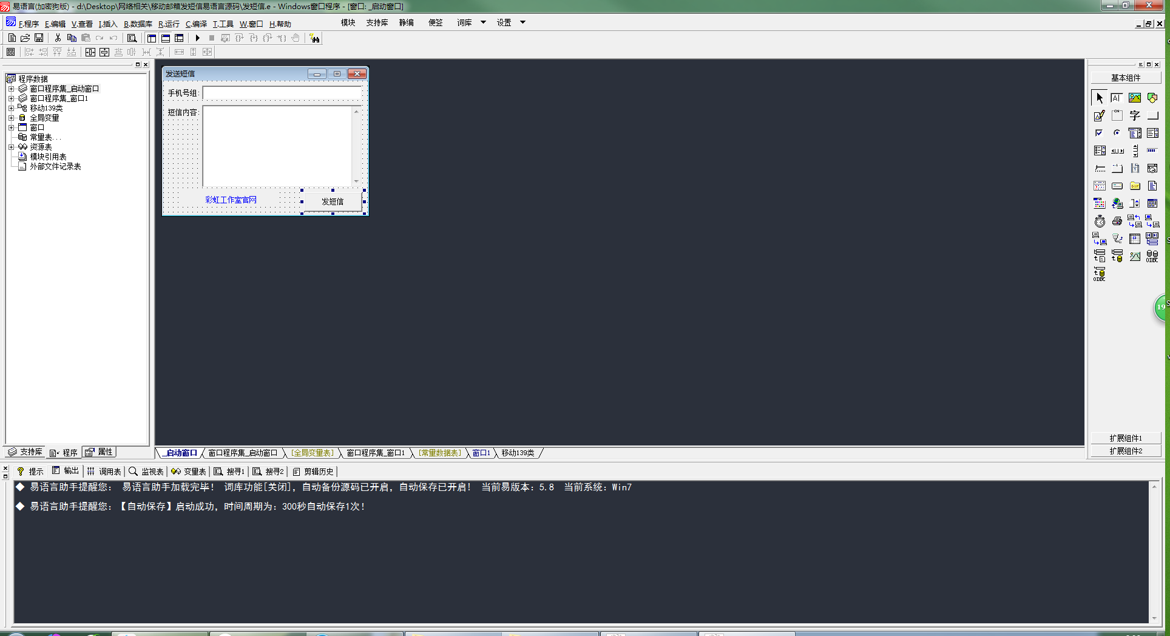Toggle the arrow pointer selection tool

(1100, 98)
